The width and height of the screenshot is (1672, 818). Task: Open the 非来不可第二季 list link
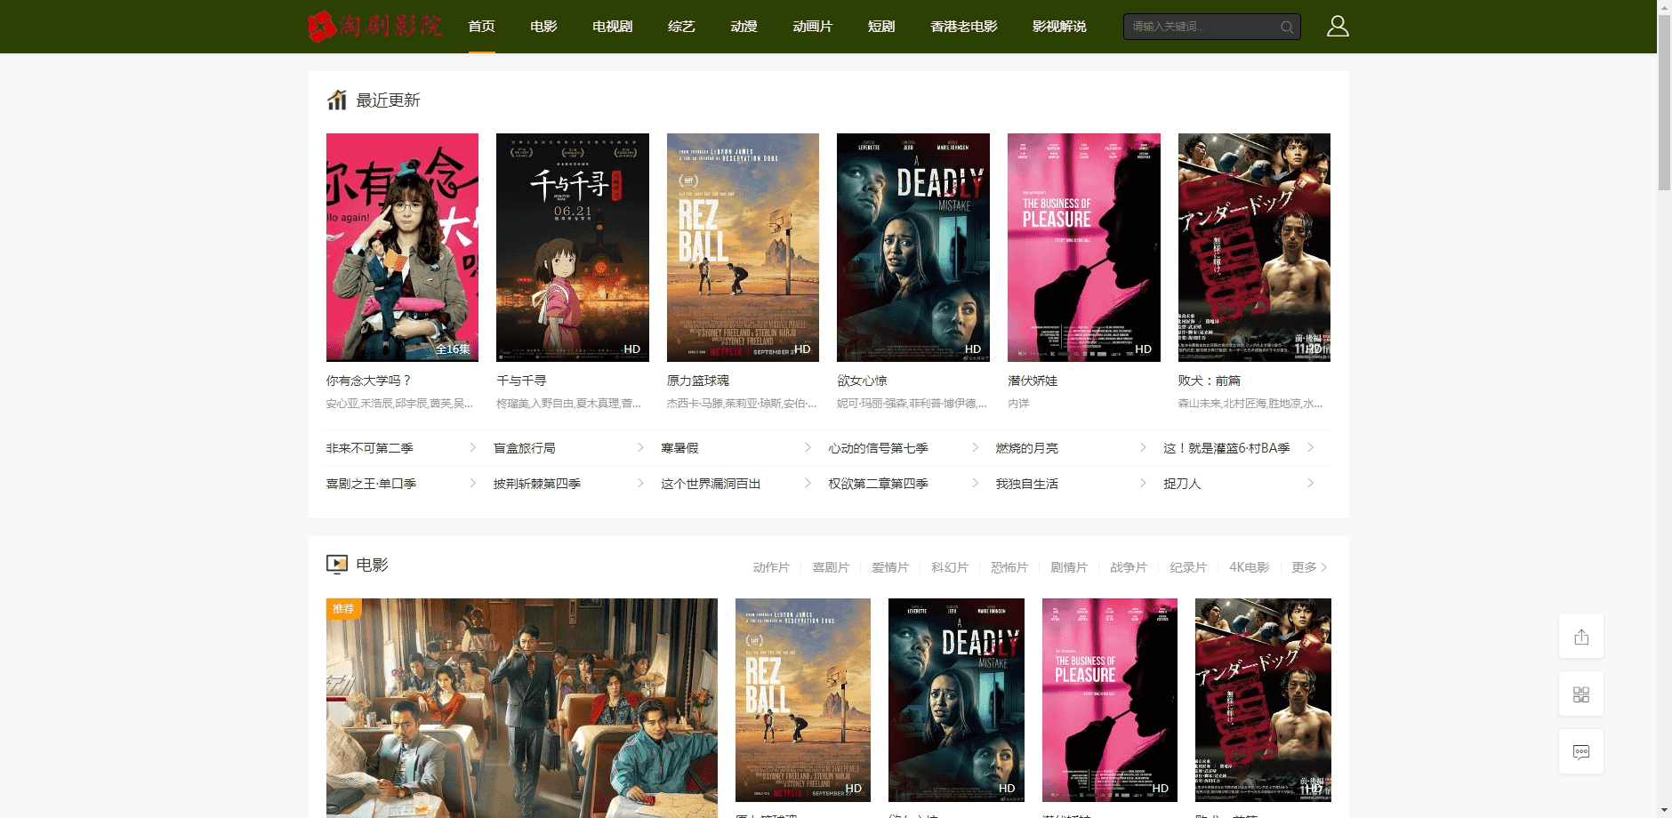pos(370,448)
